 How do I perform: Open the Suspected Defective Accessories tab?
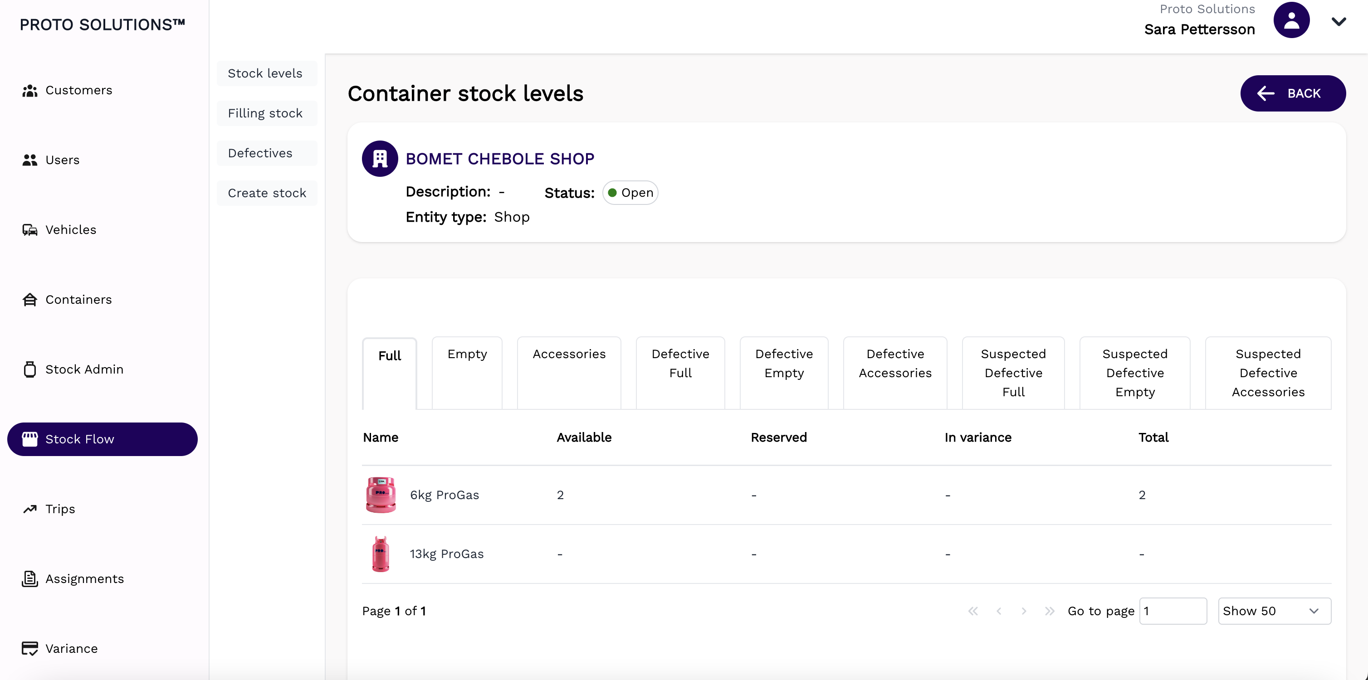[x=1268, y=373]
